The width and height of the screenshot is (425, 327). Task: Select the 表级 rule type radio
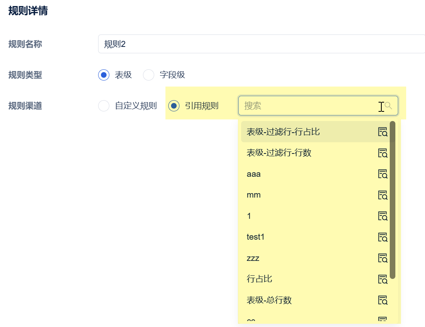click(x=104, y=75)
